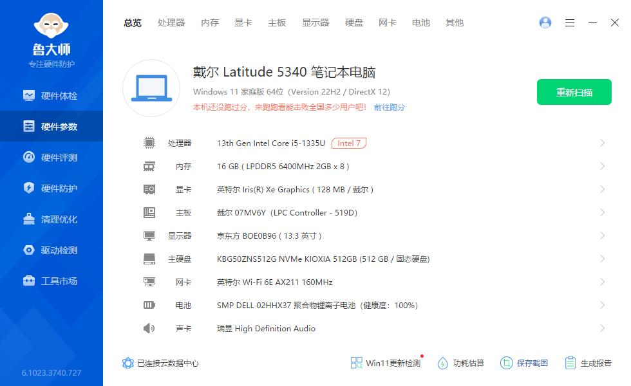Open the top 主板 tab

click(277, 23)
